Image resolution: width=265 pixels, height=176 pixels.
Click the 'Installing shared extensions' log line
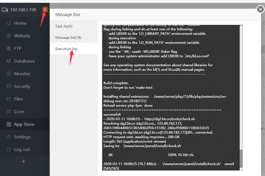coord(165,99)
